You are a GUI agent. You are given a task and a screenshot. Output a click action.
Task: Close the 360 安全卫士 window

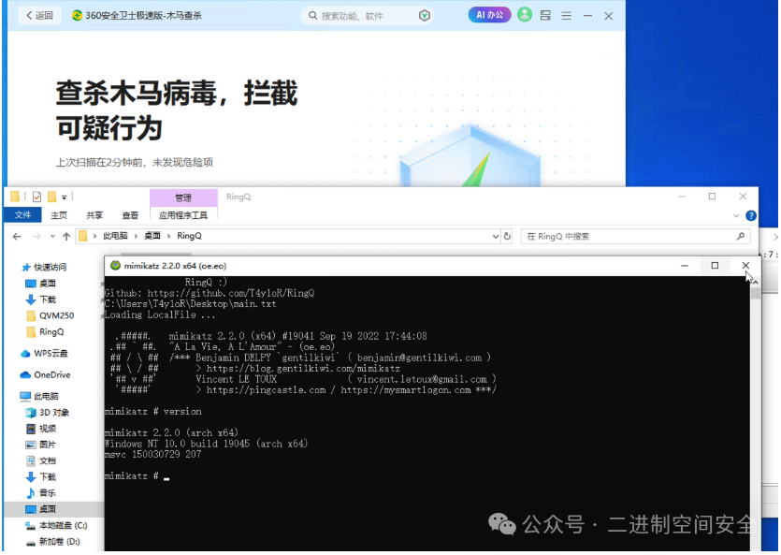[609, 16]
